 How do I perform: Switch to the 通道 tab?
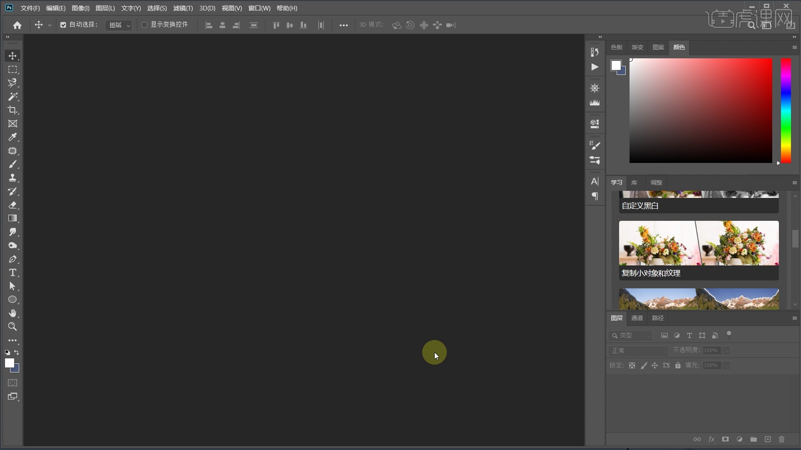pyautogui.click(x=637, y=318)
